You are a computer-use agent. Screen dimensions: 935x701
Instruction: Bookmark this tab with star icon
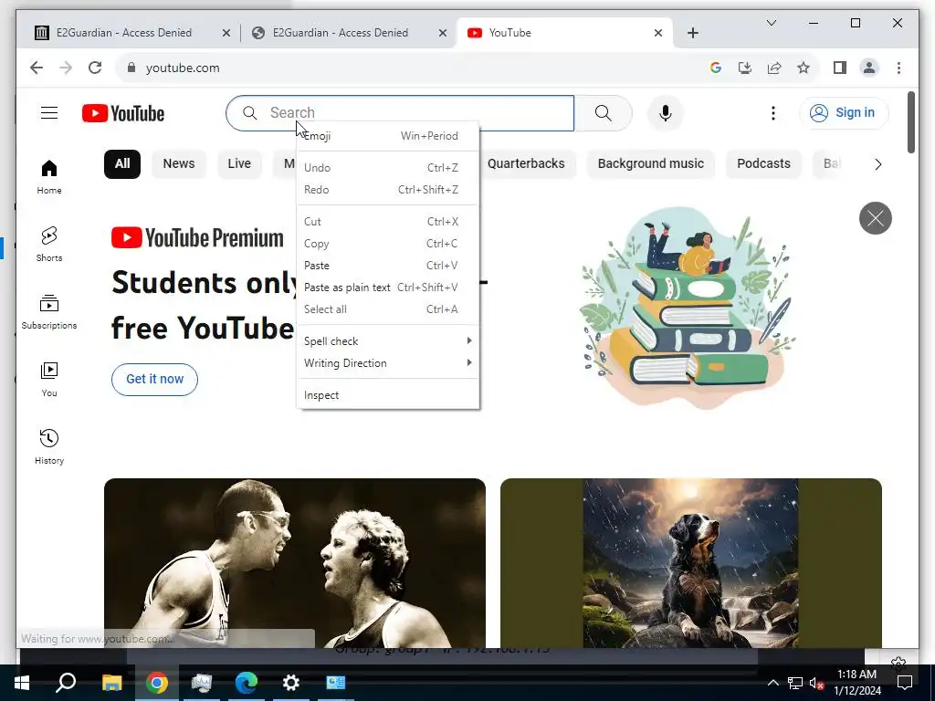804,68
